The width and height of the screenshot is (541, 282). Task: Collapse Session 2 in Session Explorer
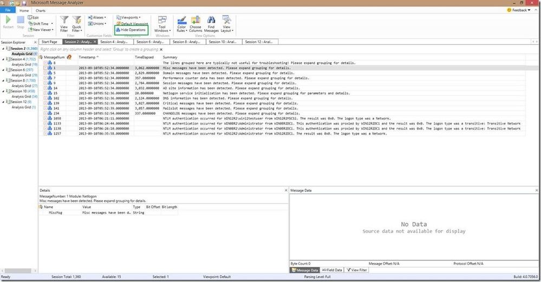[3, 49]
